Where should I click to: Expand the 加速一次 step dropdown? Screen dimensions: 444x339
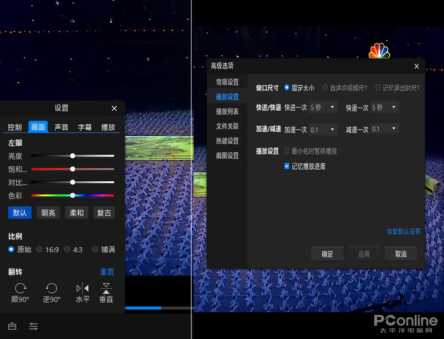332,129
